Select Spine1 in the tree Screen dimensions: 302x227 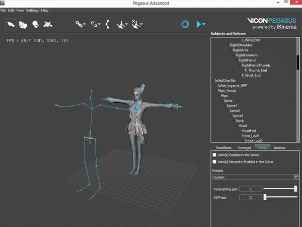(232, 105)
